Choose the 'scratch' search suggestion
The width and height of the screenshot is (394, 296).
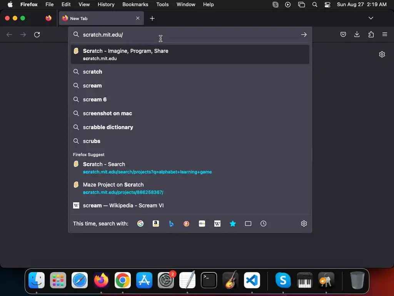[x=190, y=72]
